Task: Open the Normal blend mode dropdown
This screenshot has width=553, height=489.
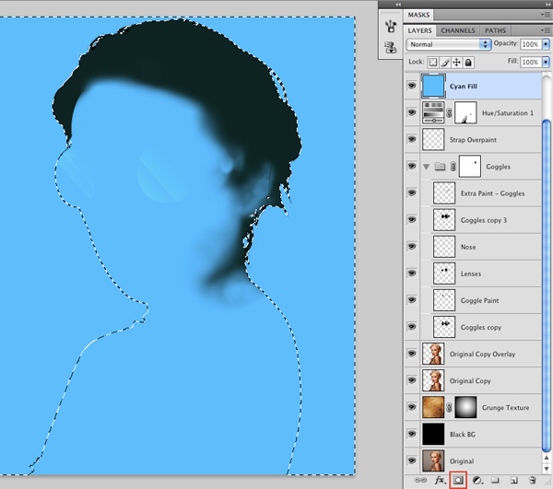Action: coord(449,44)
